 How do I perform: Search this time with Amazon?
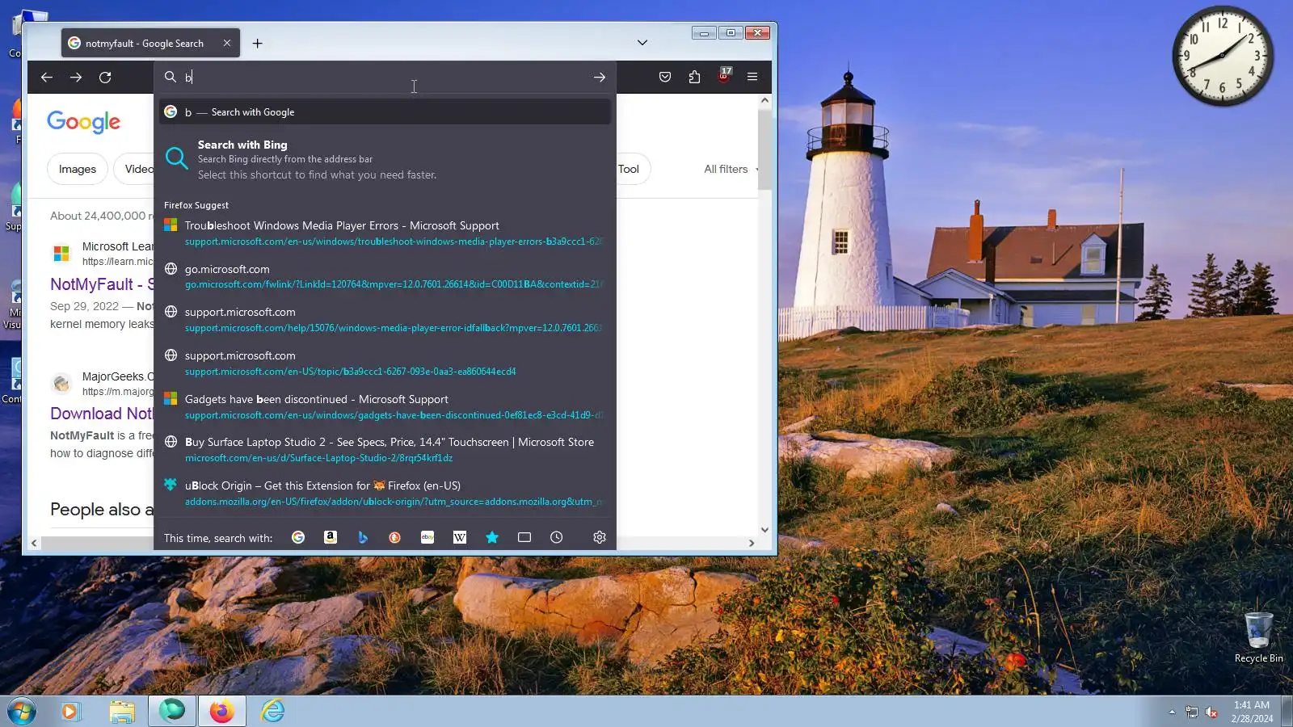331,538
